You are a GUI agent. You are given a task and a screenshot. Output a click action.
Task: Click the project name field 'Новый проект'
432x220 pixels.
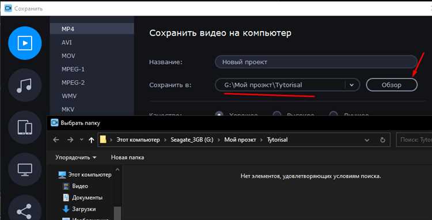click(316, 62)
